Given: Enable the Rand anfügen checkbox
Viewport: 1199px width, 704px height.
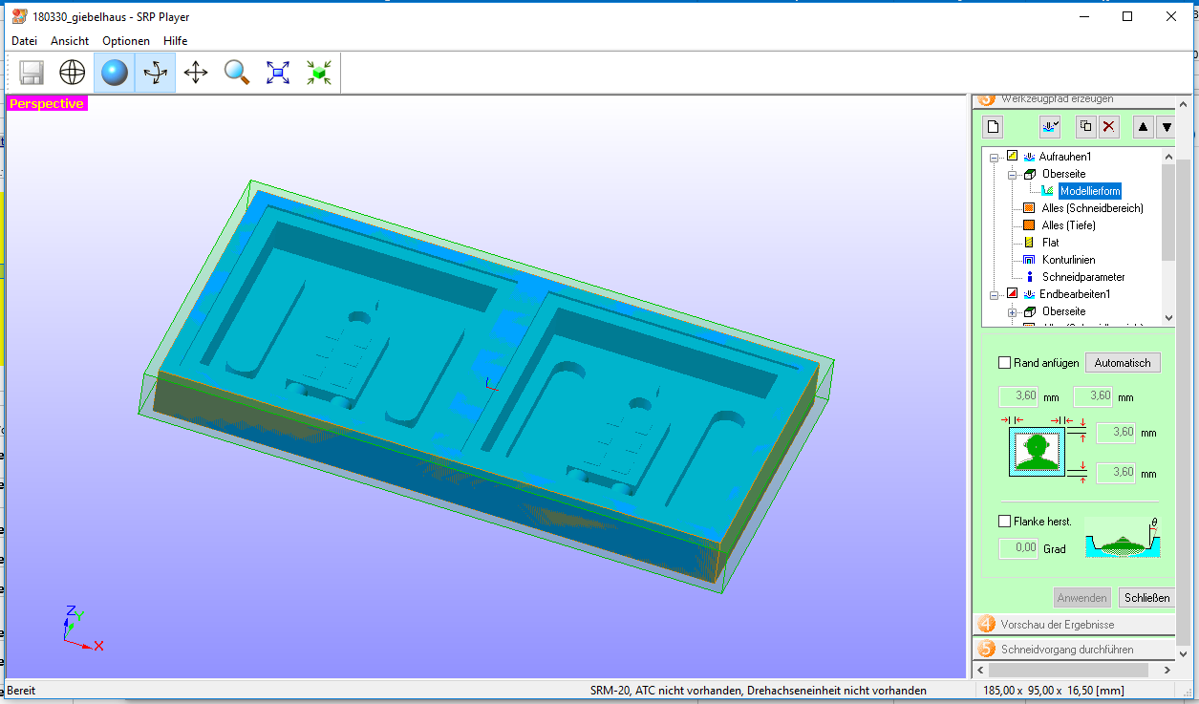Looking at the screenshot, I should (1004, 363).
